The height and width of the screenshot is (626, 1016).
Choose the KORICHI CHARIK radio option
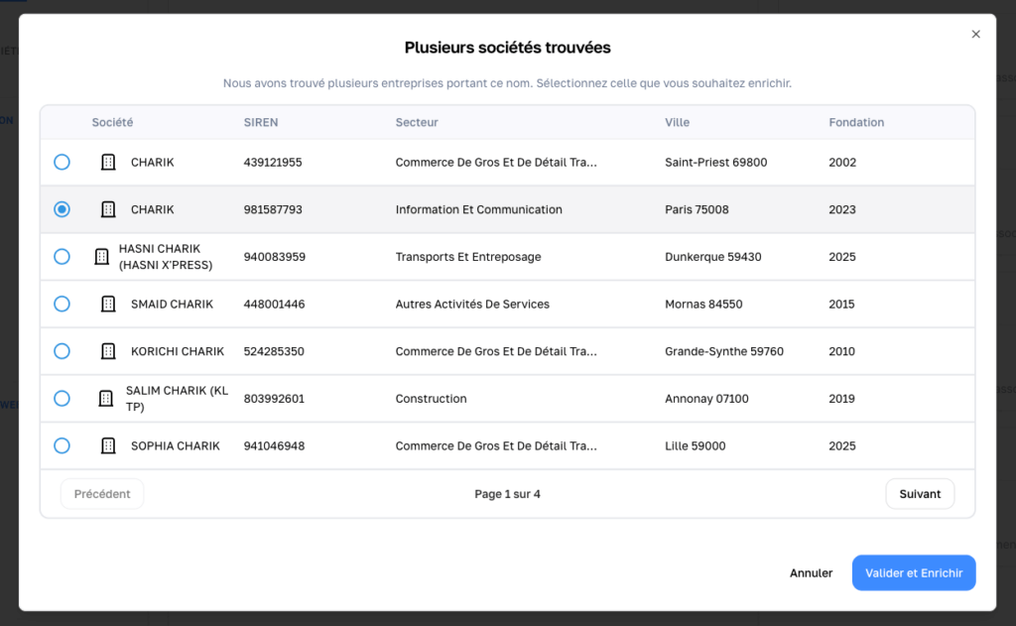coord(62,351)
